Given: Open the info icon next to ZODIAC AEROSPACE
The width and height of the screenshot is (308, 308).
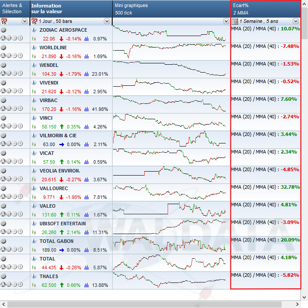Looking at the screenshot, I should click(x=34, y=30).
